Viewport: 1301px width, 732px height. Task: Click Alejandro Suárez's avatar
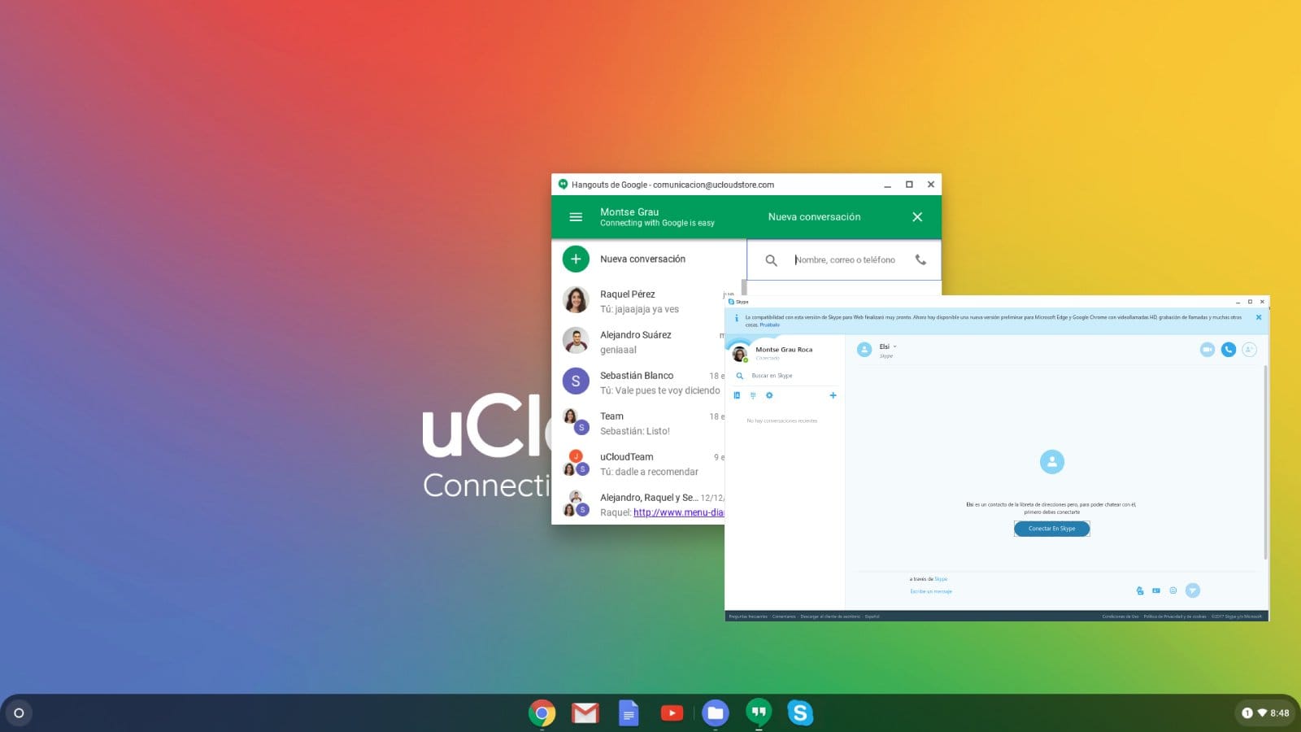(576, 341)
